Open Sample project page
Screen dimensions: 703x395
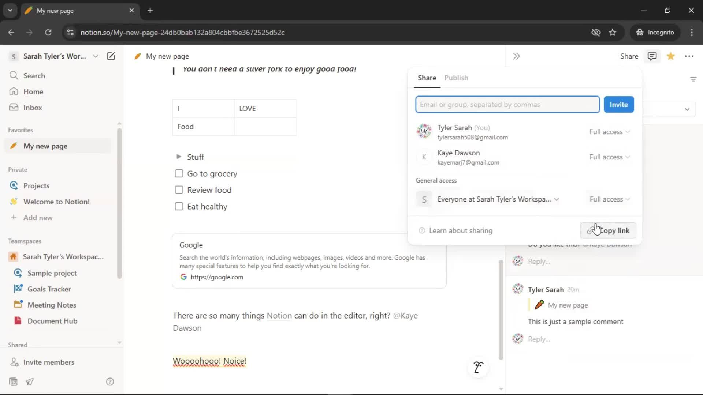[52, 273]
